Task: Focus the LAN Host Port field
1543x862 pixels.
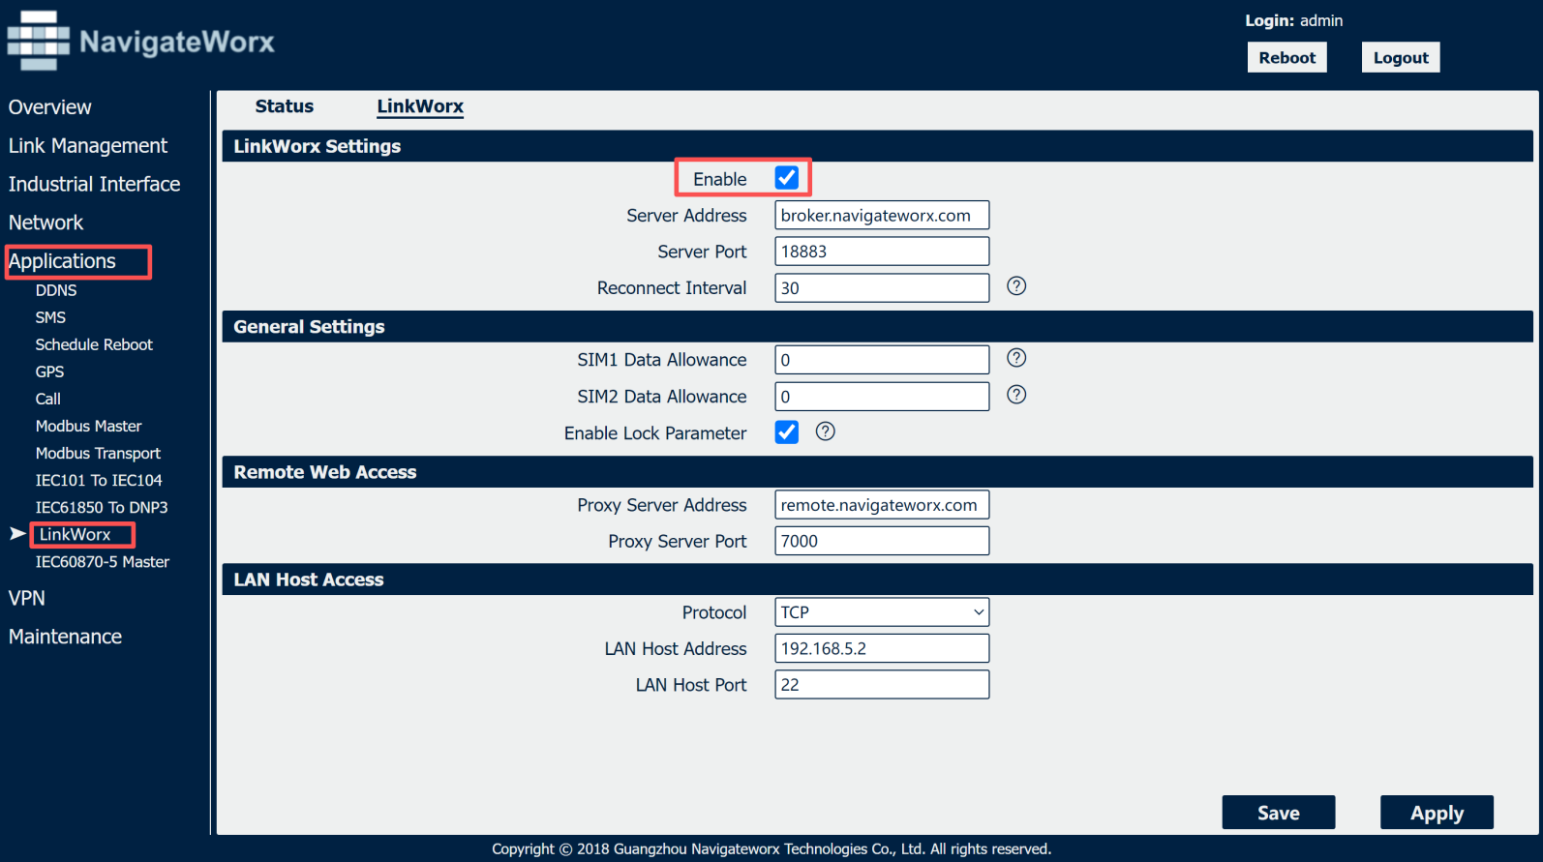Action: coord(881,685)
